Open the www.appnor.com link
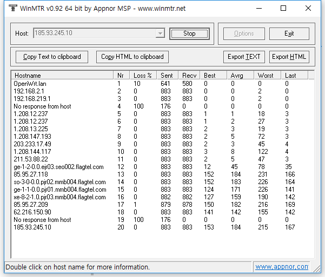This screenshot has height=277, width=325. 281,267
